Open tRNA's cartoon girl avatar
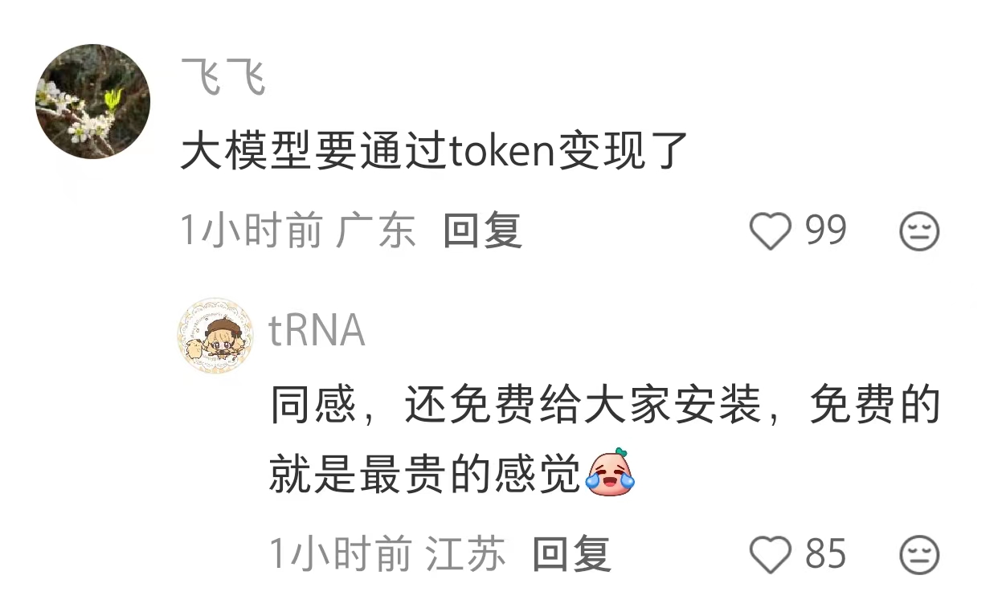Viewport: 1002px width, 608px height. coord(215,337)
